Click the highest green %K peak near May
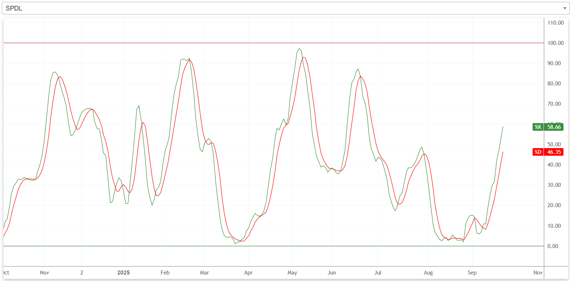Viewport: 570px width, 281px height. [x=299, y=49]
